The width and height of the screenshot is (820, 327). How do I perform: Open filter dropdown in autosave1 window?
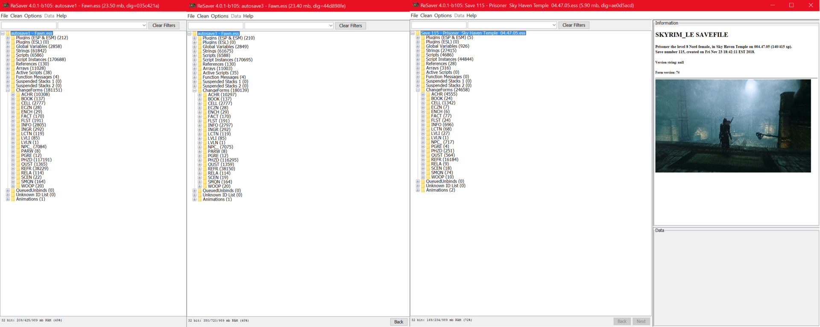pyautogui.click(x=144, y=26)
